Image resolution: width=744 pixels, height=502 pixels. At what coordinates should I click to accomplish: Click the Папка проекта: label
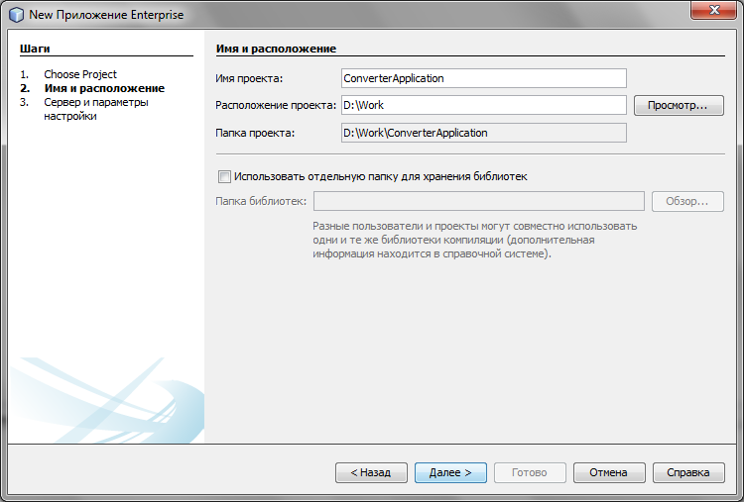[x=255, y=133]
